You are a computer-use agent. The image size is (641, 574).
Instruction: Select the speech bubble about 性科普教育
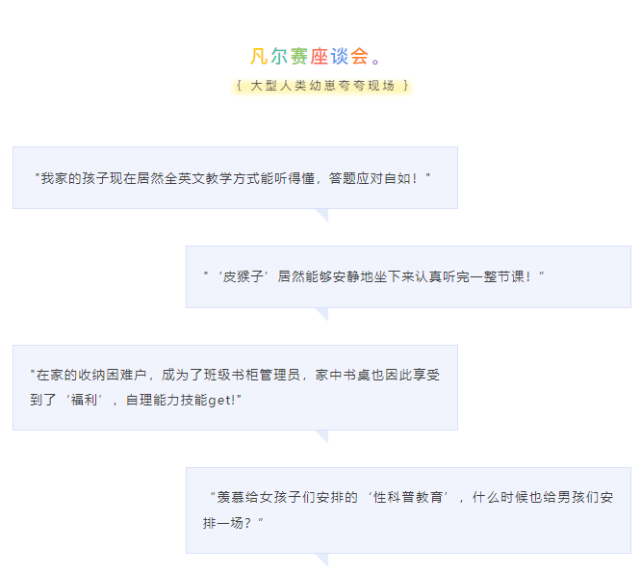(x=408, y=510)
